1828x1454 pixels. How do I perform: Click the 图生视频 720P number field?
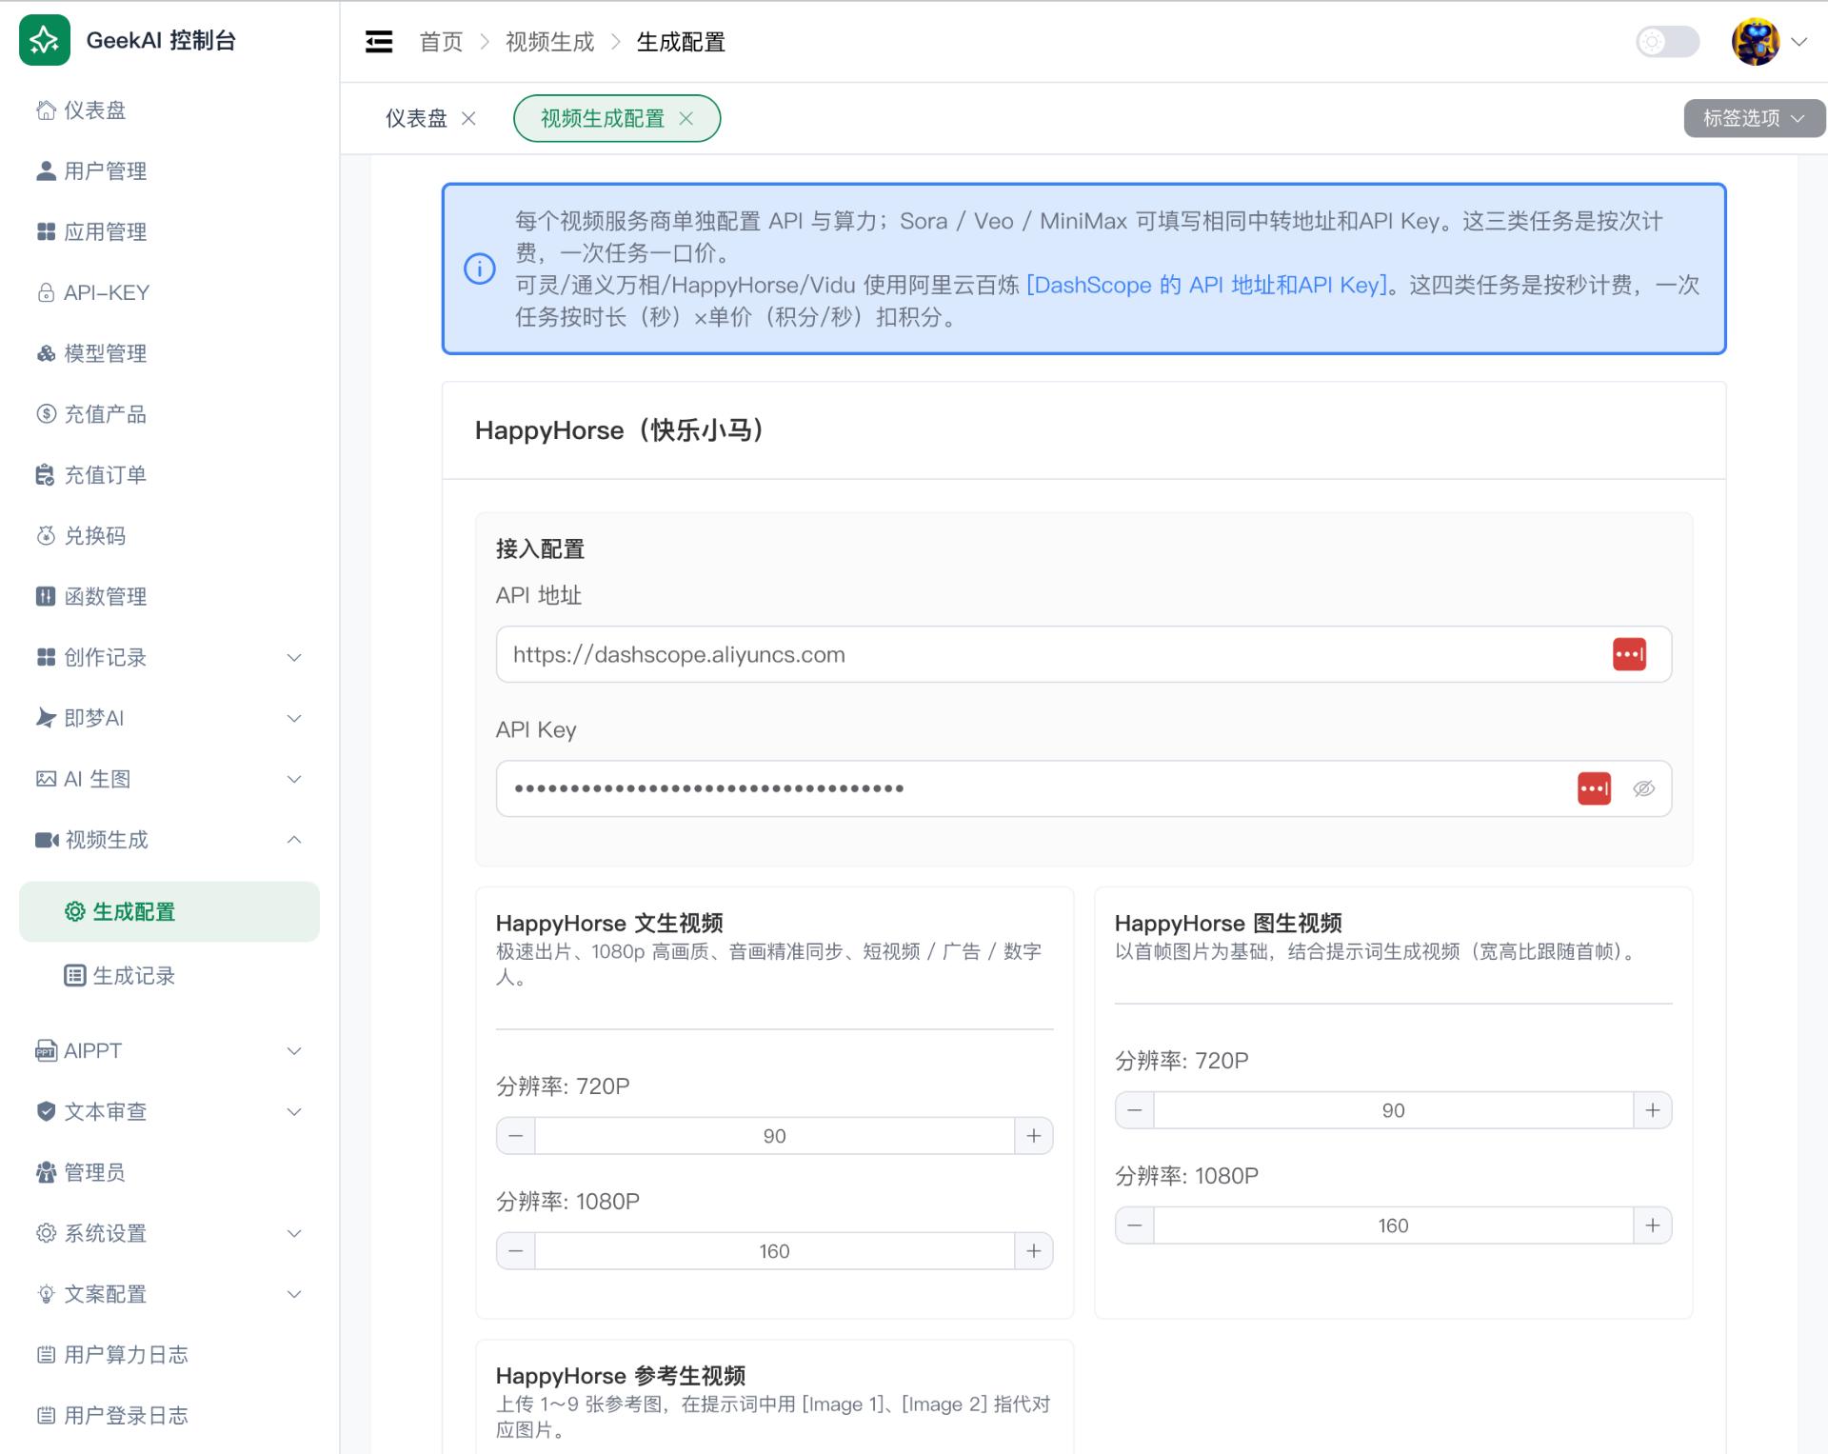click(1394, 1110)
